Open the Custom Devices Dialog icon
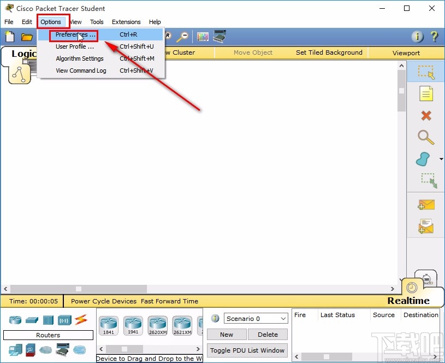Screen dimensions: 445x363 [219, 36]
